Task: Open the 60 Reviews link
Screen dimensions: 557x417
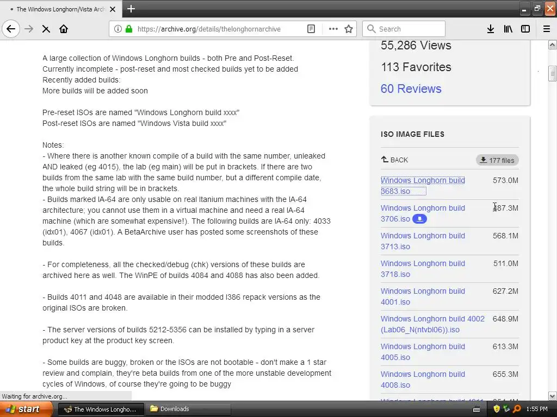Action: coord(411,89)
